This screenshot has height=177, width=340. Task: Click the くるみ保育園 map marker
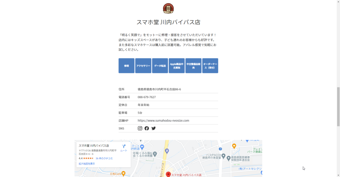point(155,154)
